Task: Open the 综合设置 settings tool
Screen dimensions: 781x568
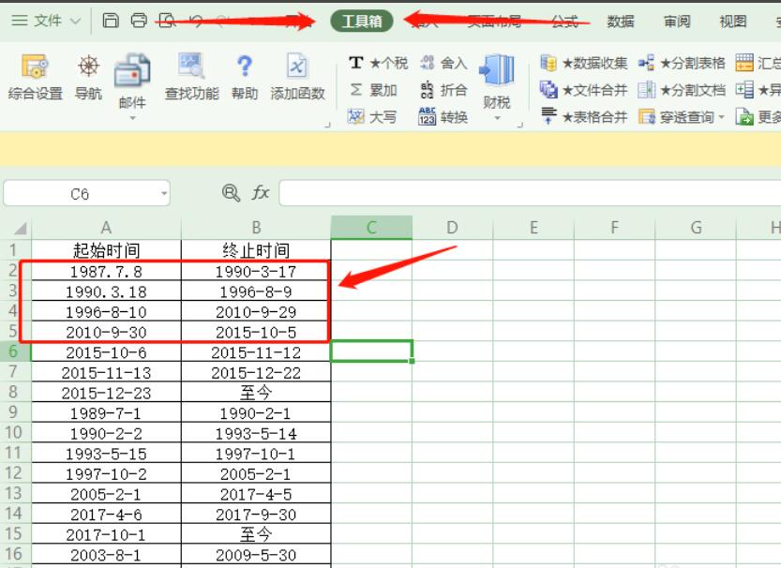Action: click(x=35, y=76)
